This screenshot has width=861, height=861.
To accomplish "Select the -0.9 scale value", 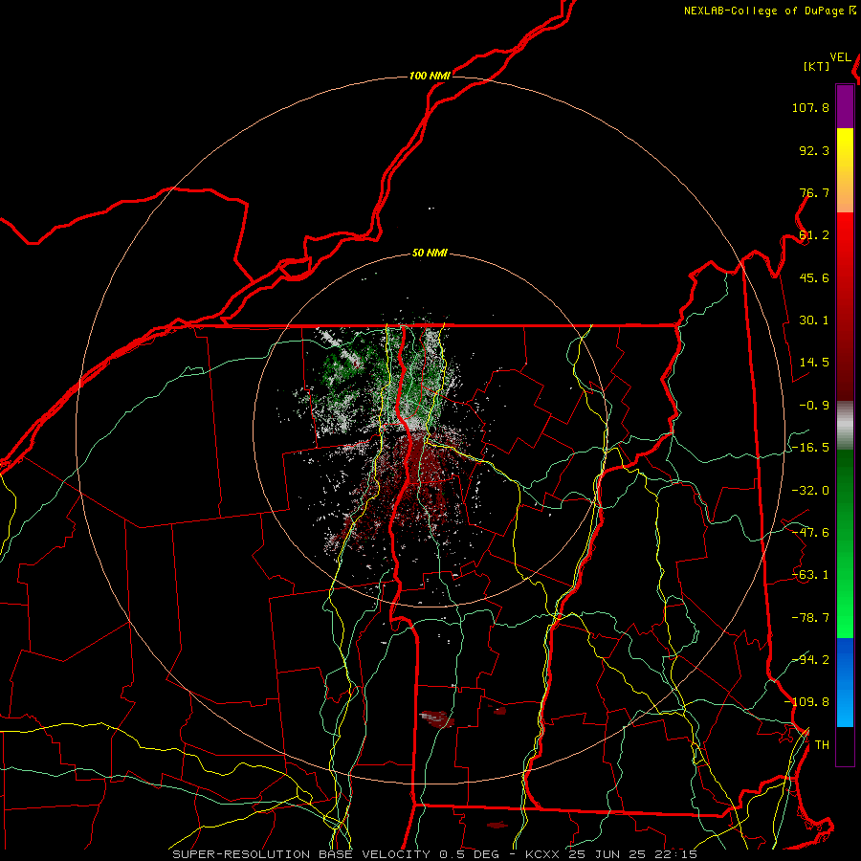I will [x=814, y=406].
